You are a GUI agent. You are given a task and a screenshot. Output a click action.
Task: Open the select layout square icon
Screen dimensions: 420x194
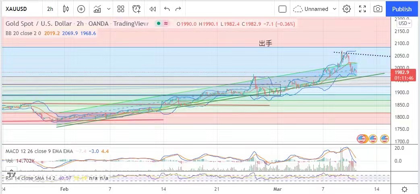pyautogui.click(x=282, y=9)
